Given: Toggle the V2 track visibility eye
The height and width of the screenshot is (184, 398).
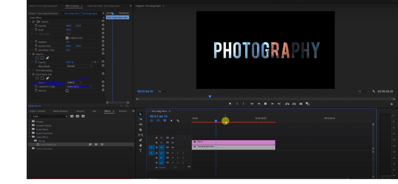Looking at the screenshot, I should pos(173,143).
